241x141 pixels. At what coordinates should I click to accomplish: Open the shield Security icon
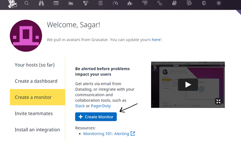click(204, 3)
